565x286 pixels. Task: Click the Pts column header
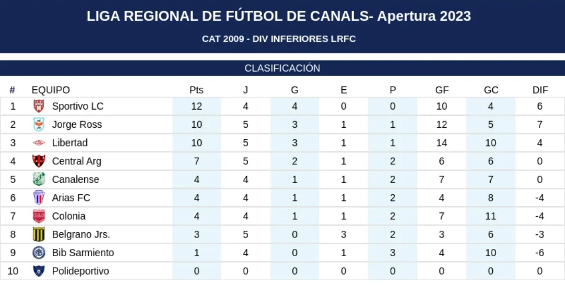(196, 90)
